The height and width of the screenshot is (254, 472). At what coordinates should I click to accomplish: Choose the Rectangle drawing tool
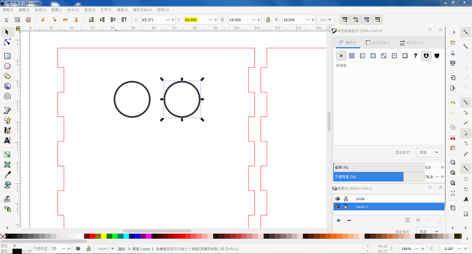(7, 56)
